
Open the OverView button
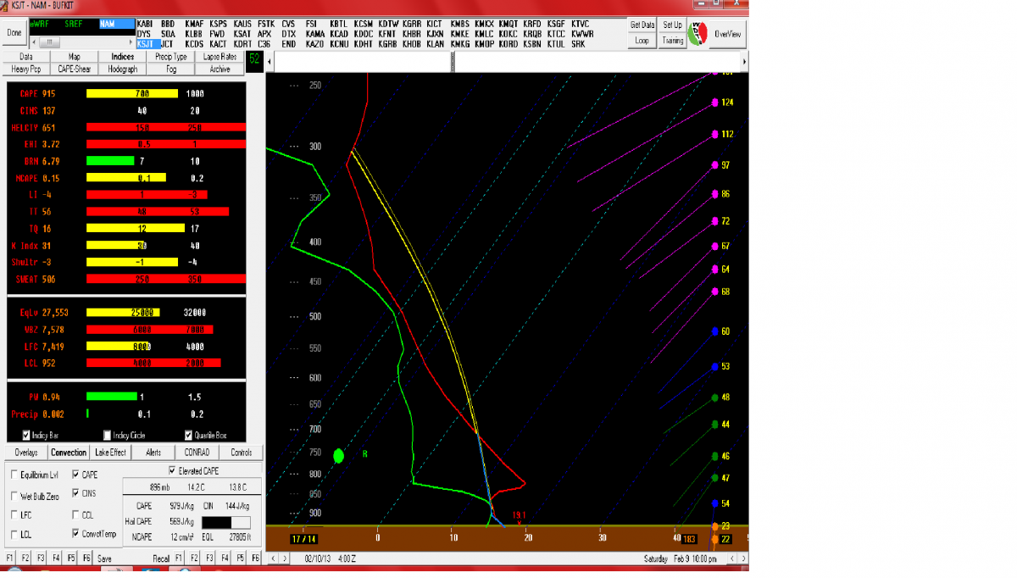[x=728, y=34]
